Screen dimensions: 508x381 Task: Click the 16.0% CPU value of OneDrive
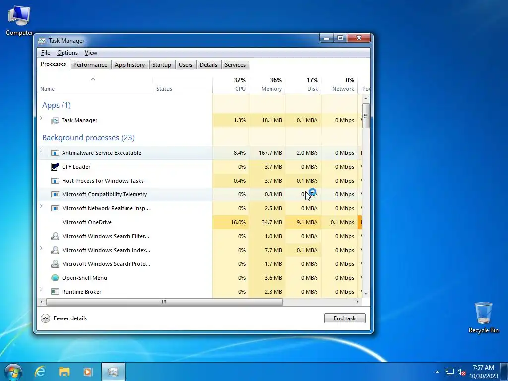click(x=238, y=223)
